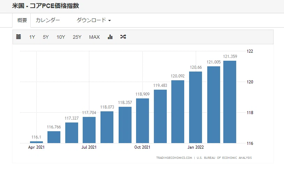Click the Jan 2022 axis label
The height and width of the screenshot is (171, 284).
196,147
